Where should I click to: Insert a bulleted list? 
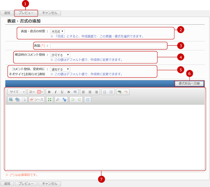click(x=111, y=92)
